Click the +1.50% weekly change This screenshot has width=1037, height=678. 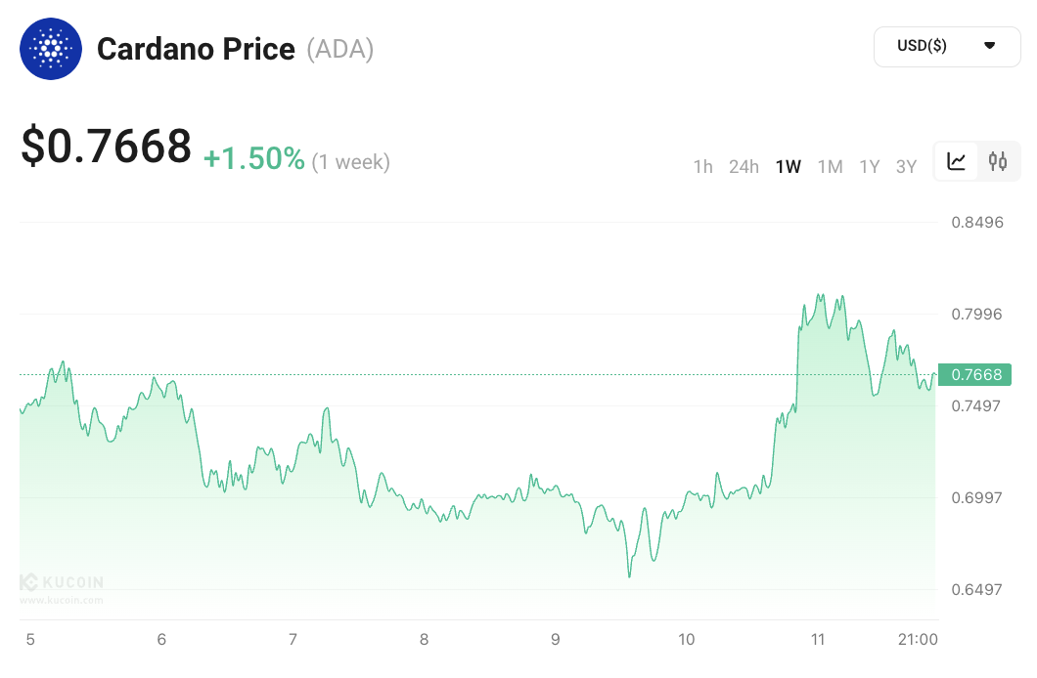254,158
